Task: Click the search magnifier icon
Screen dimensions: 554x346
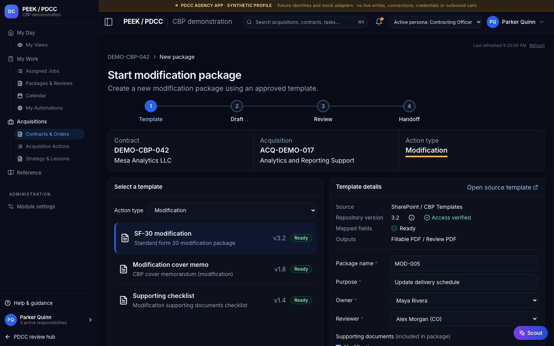Action: point(249,22)
